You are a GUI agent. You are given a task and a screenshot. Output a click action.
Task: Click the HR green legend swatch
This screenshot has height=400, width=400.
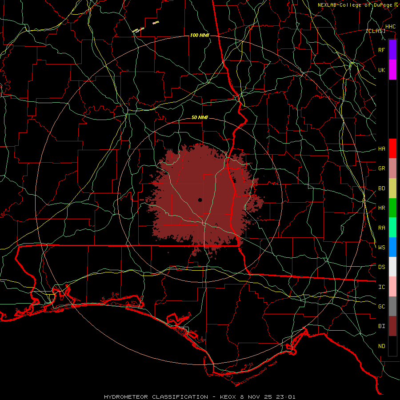click(x=392, y=208)
